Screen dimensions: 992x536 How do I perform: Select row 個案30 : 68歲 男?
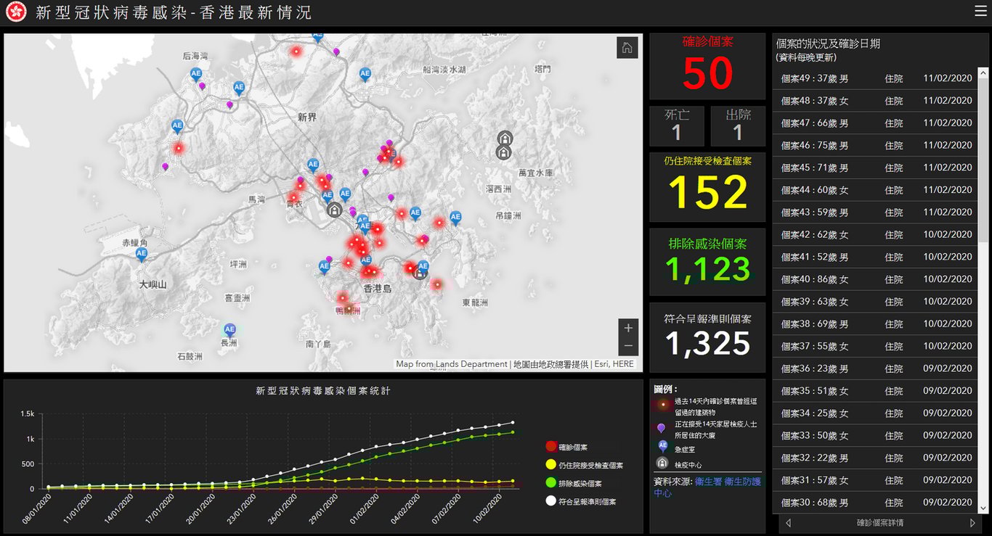pos(875,503)
